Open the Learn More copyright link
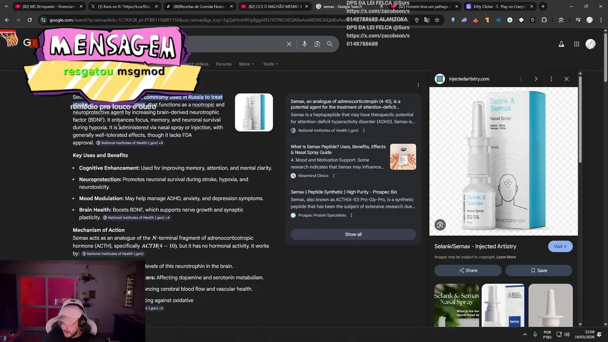The width and height of the screenshot is (608, 342). 506,257
